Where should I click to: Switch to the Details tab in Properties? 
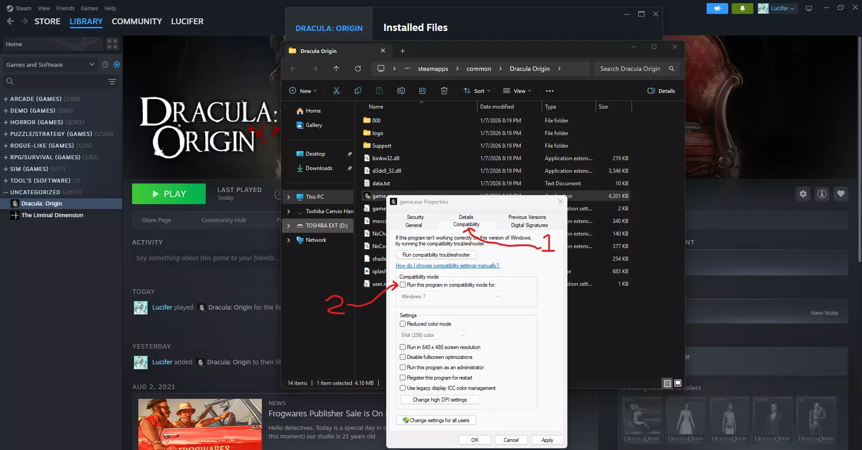tap(466, 217)
